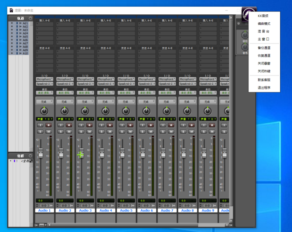Click first send slot on Audio 2
This screenshot has height=232, width=292.
point(65,52)
